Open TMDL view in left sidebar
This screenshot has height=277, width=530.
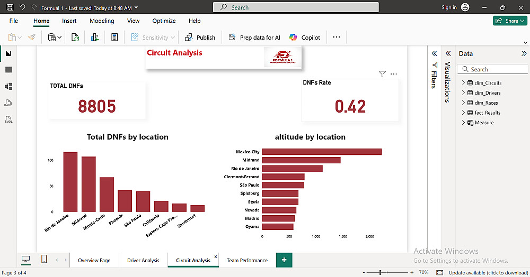pos(8,119)
